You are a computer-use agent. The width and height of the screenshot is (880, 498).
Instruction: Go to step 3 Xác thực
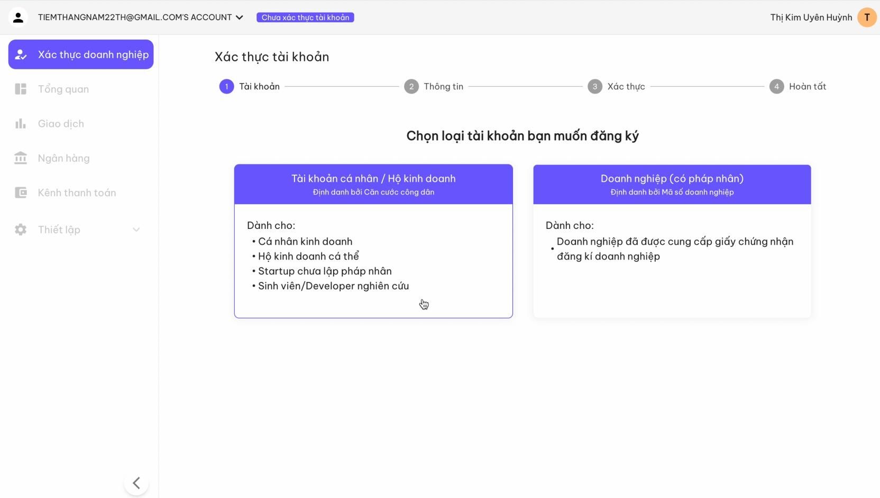point(616,86)
